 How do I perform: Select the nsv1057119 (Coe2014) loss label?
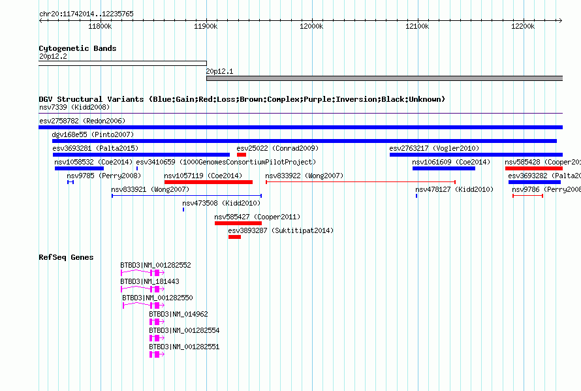(x=203, y=176)
